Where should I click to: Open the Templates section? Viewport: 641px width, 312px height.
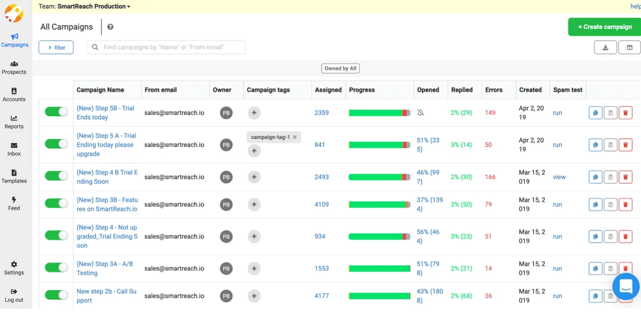click(14, 177)
